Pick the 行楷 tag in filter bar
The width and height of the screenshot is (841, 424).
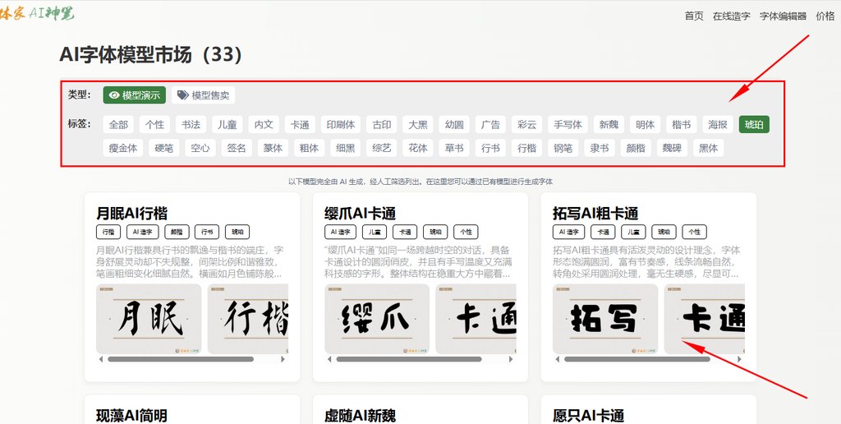tap(526, 148)
